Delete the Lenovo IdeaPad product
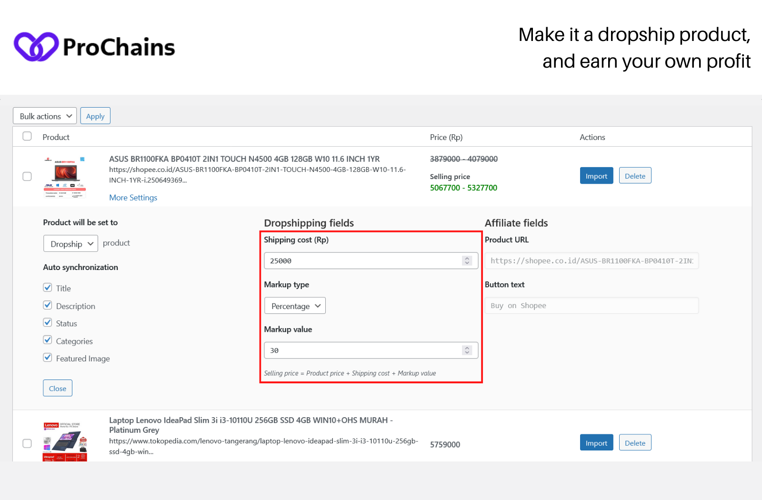The image size is (762, 500). [635, 442]
